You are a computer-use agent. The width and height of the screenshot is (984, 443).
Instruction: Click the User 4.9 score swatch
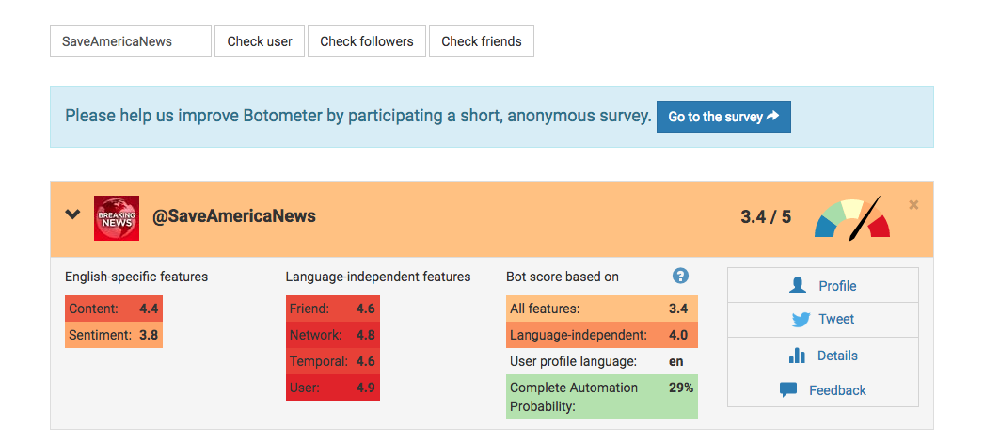pos(333,388)
